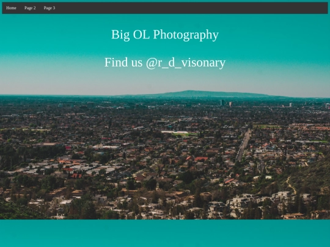Click the long straight road in cityscape
This screenshot has width=330, height=247.
coord(244,145)
